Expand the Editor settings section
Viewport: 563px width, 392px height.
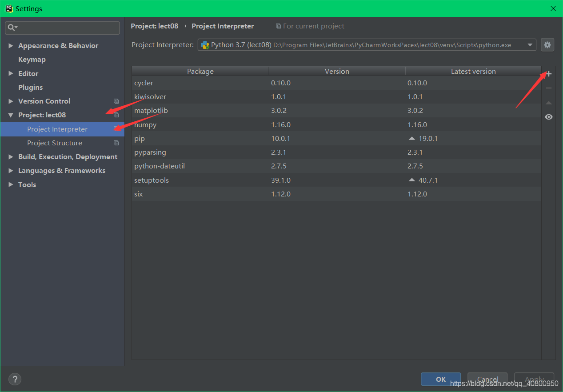[x=11, y=74]
